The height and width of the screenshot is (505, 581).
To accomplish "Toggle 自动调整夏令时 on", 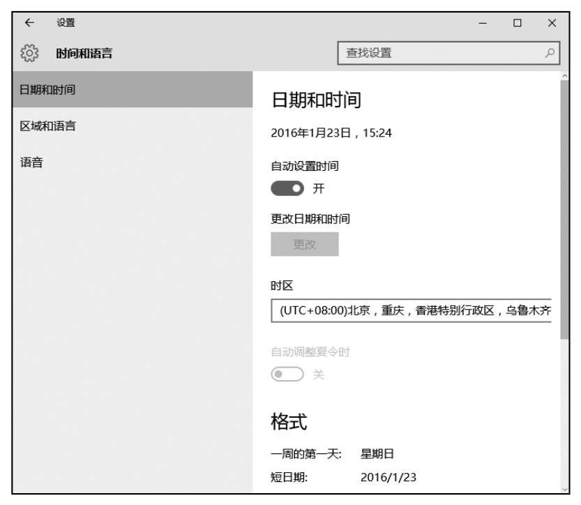I will click(x=287, y=374).
